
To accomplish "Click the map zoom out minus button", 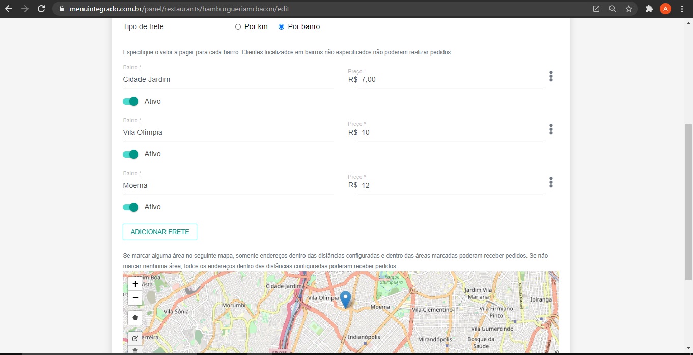I will click(135, 298).
